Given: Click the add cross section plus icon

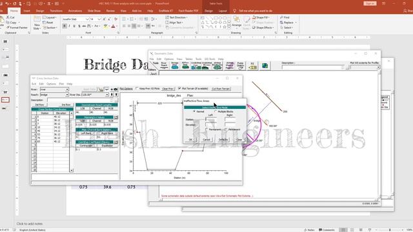Looking at the screenshot, I should [112, 90].
